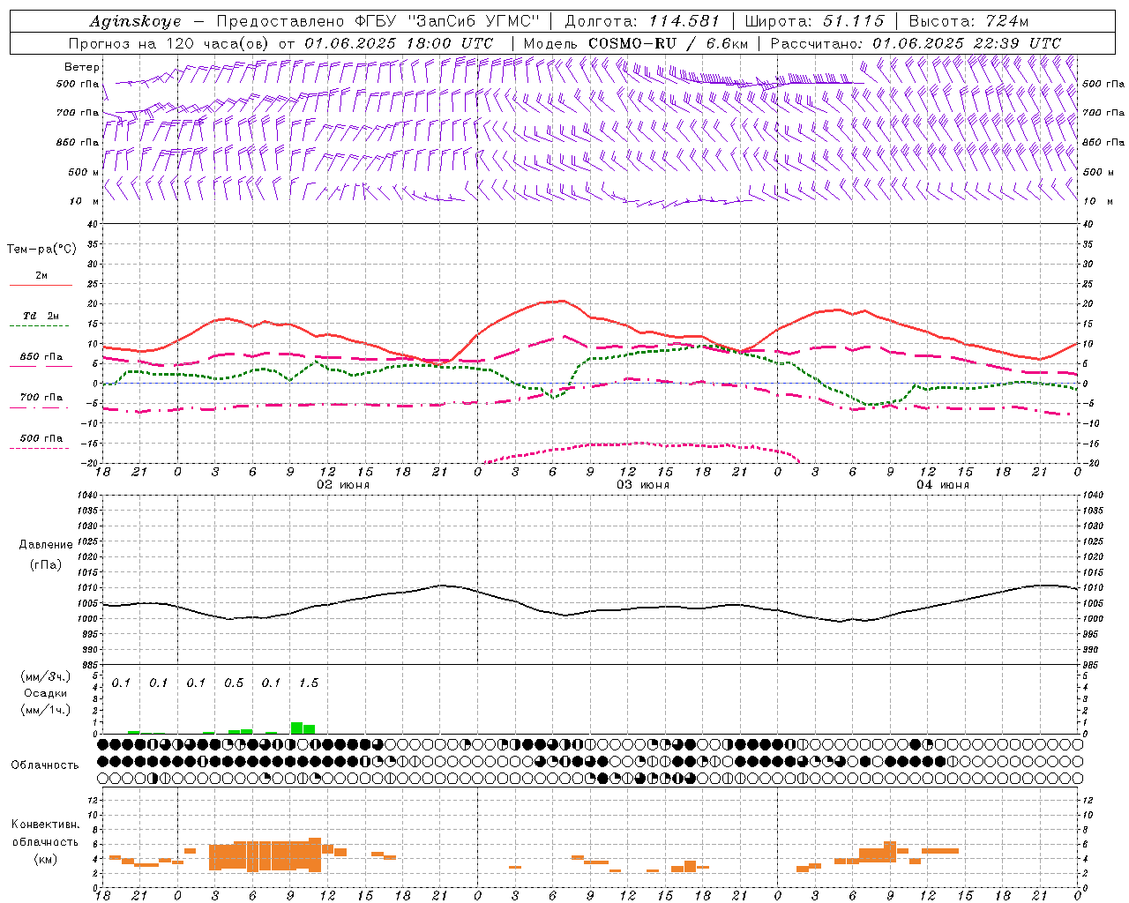Screen dimensions: 1129x903
Task: Click the date label 04 июня
Action: [x=943, y=485]
